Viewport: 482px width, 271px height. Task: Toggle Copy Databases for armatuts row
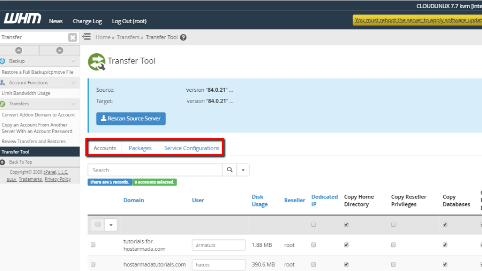445,245
